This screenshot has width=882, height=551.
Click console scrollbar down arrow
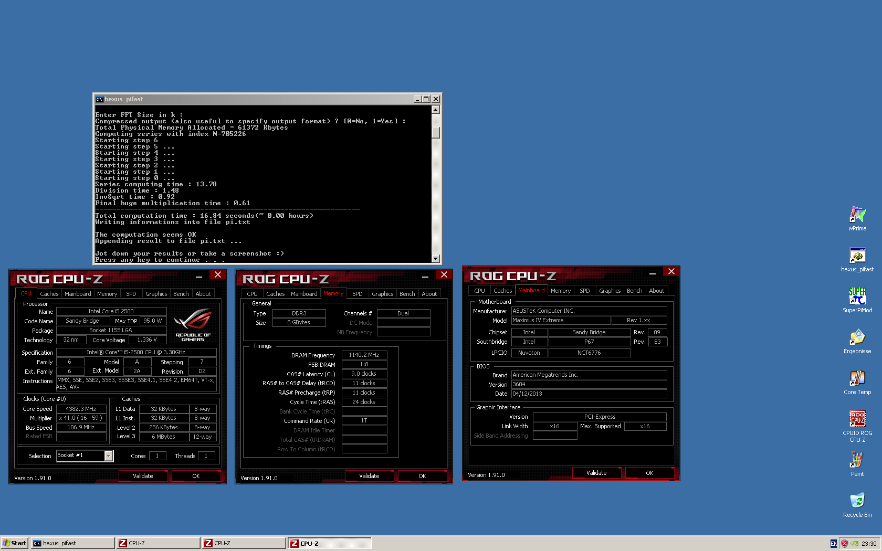point(436,258)
